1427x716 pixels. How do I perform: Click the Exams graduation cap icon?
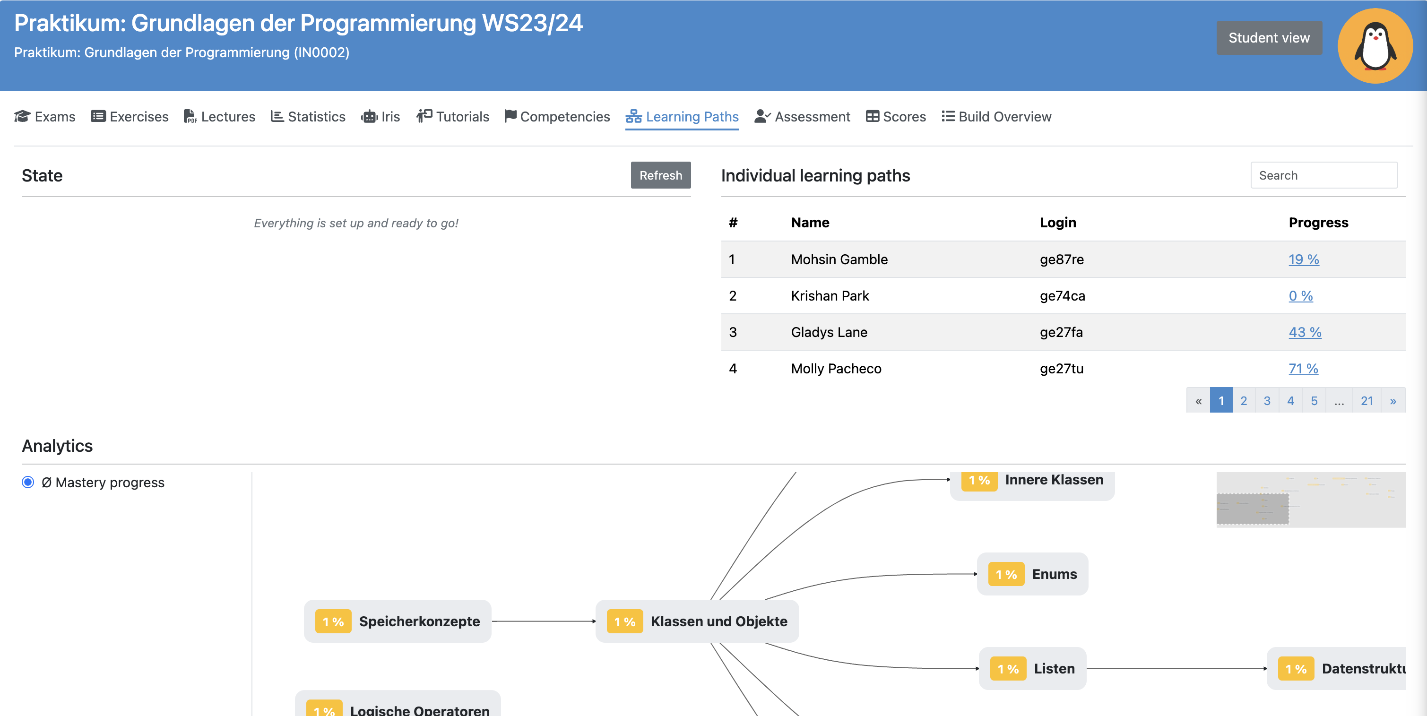tap(22, 116)
